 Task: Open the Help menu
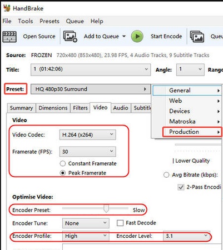coord(97,21)
